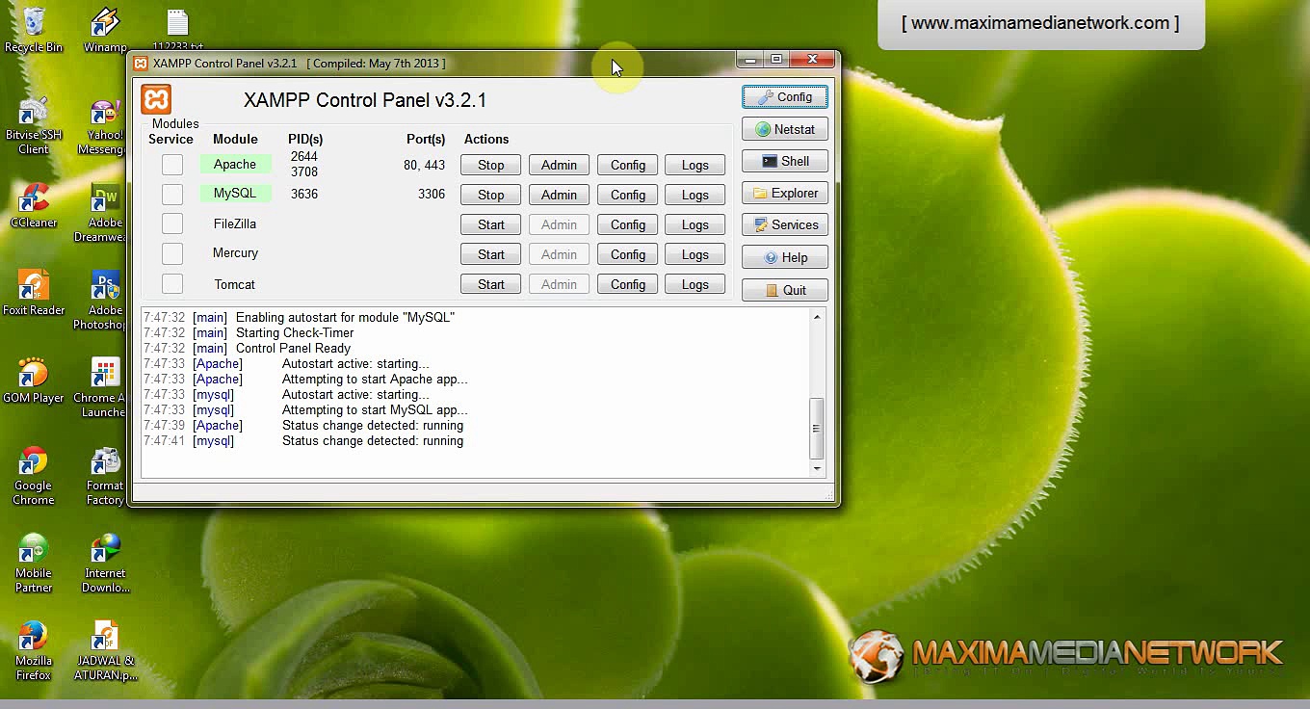Toggle the Mercury service checkbox

click(x=172, y=254)
